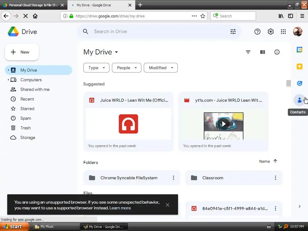Click the Drive logo
The width and height of the screenshot is (308, 231).
pos(22,32)
